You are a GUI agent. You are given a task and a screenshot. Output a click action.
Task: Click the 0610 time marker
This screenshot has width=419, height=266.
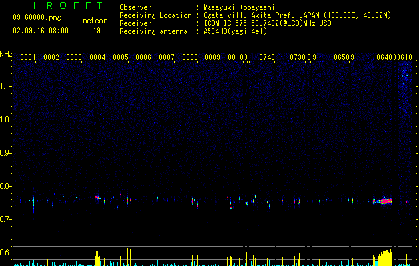405,57
